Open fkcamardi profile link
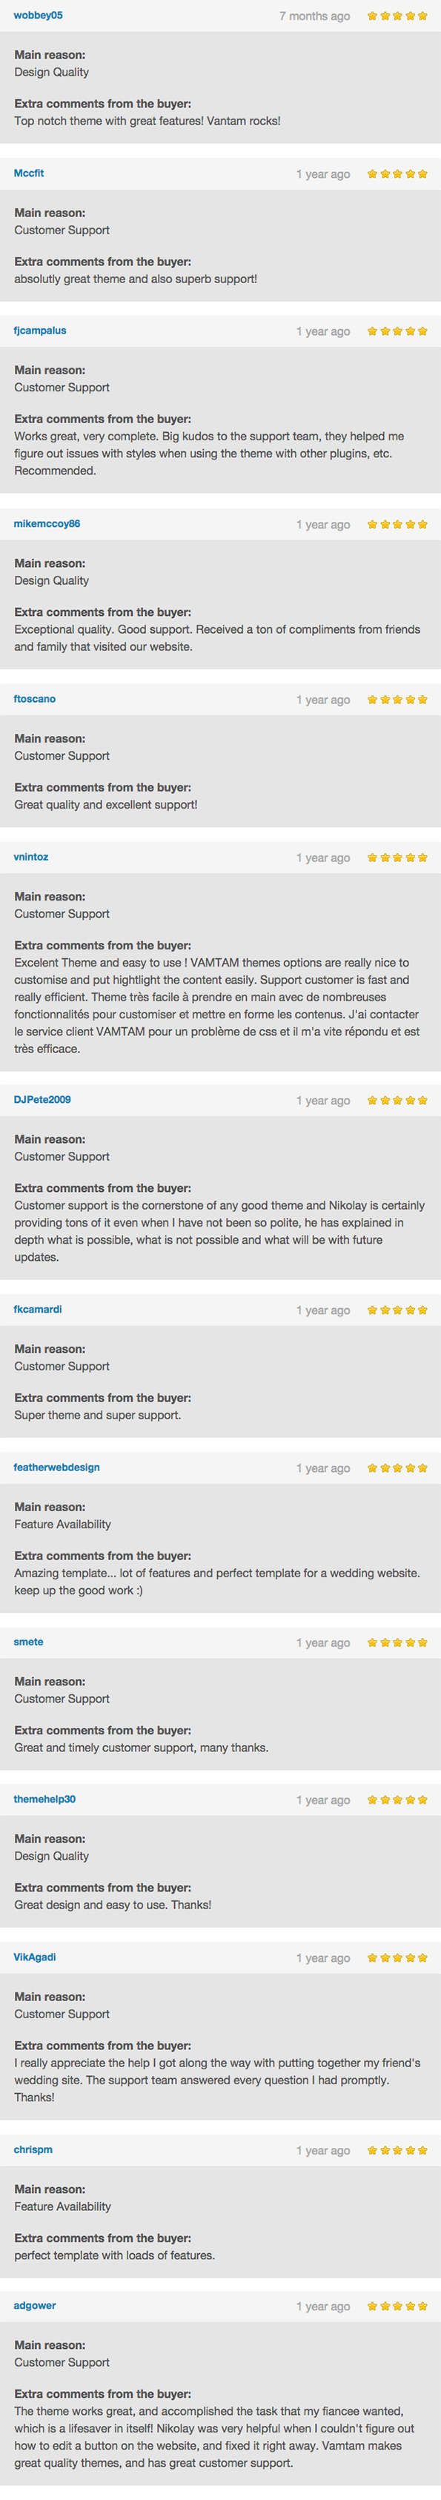This screenshot has height=2500, width=441. pyautogui.click(x=37, y=1309)
